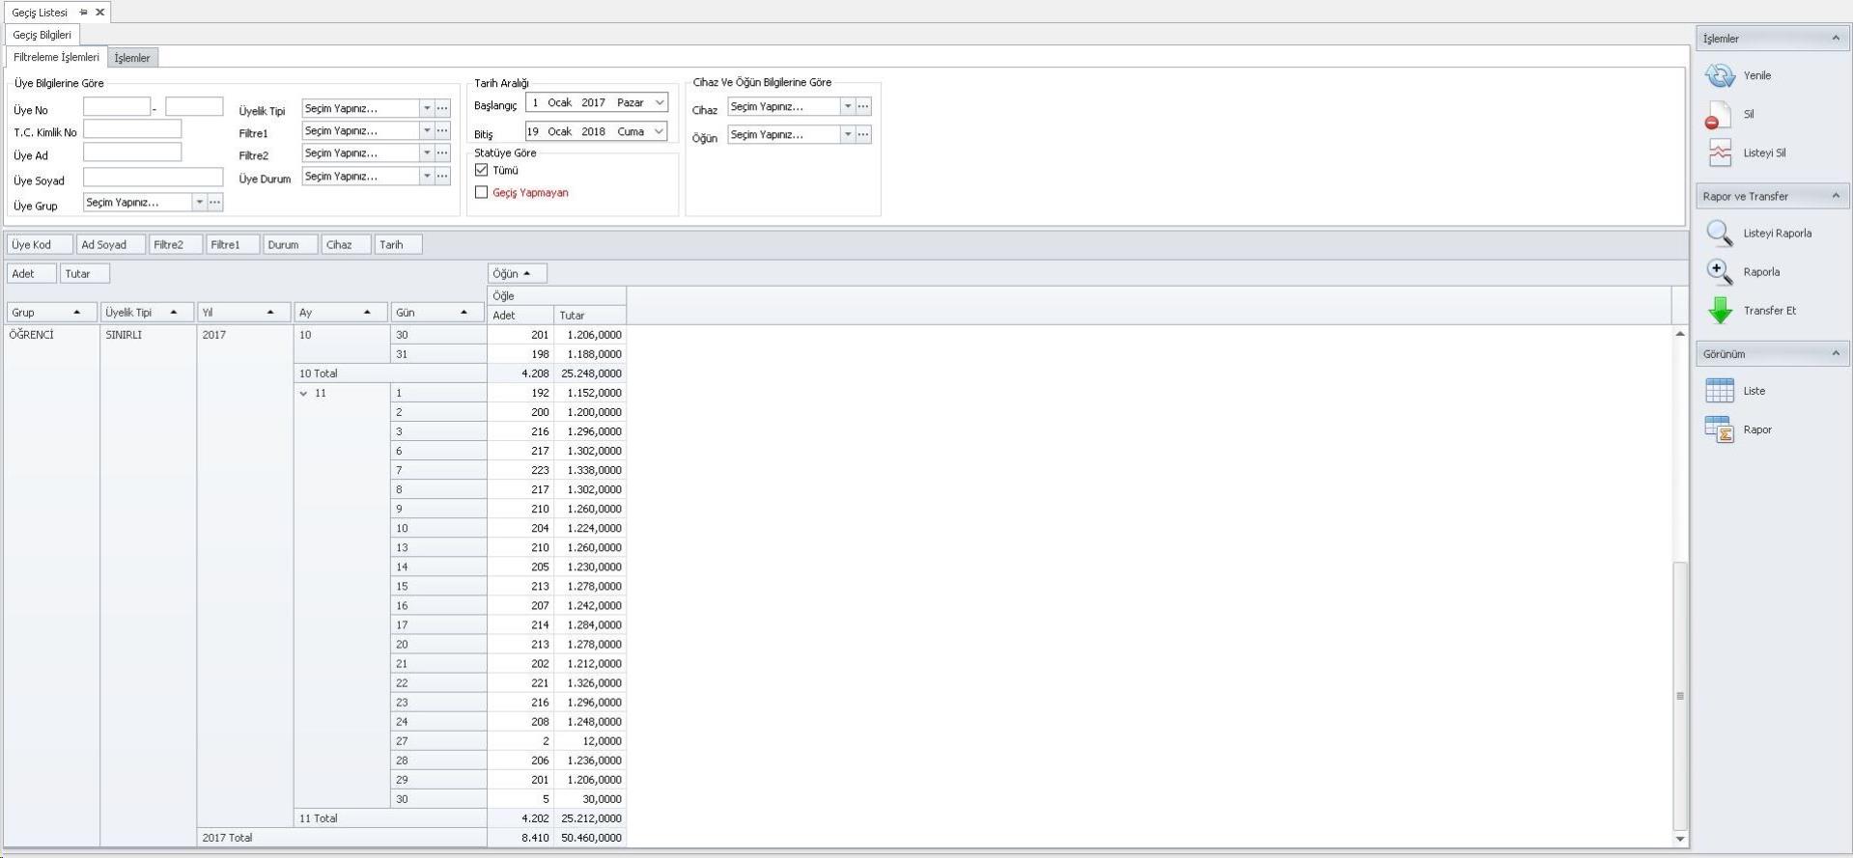Click the vertical scrollbar down arrow
This screenshot has height=858, width=1853.
pos(1680,839)
